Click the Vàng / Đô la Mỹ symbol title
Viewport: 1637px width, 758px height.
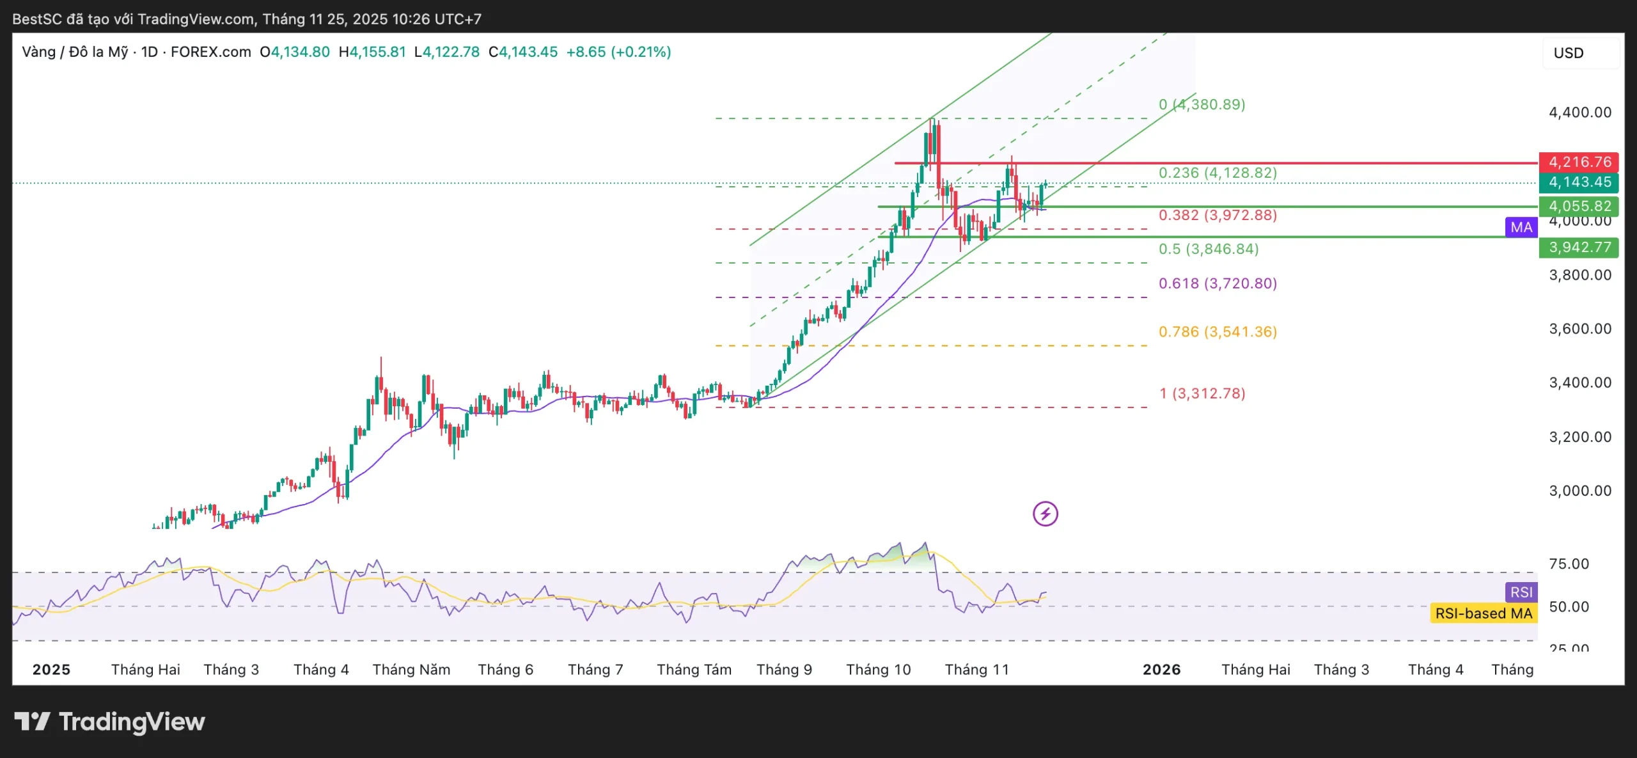point(75,52)
